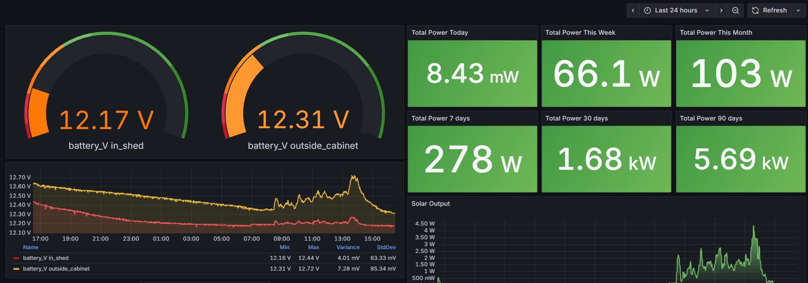Click the 1.68 kW stat value
Screen dimensions: 808x283
pos(607,160)
